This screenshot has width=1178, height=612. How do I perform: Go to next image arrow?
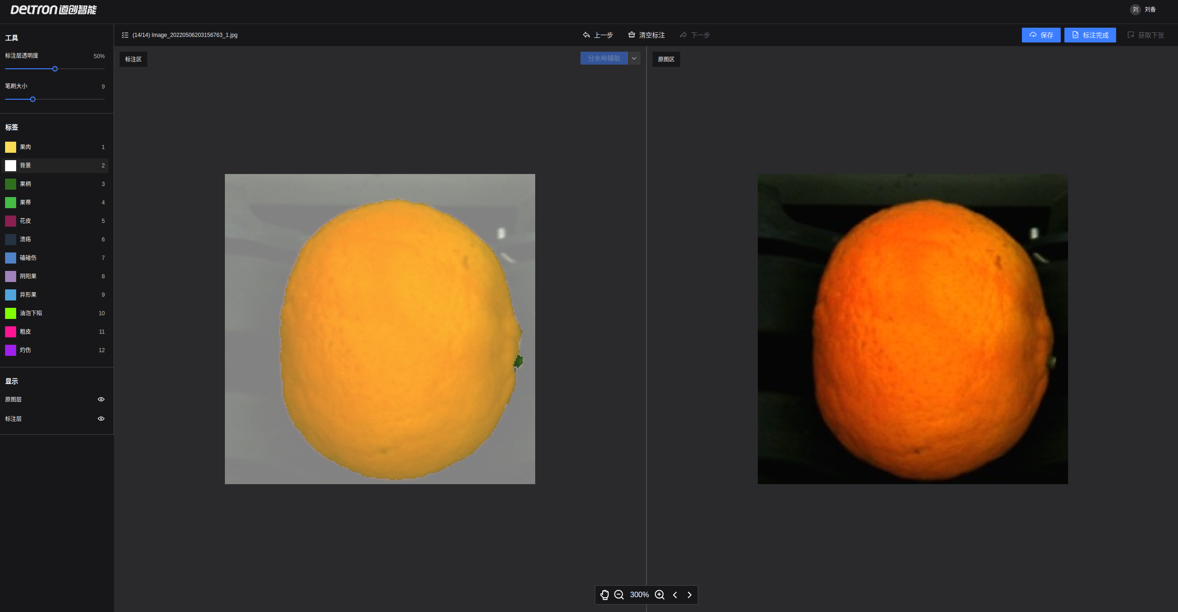click(x=689, y=595)
